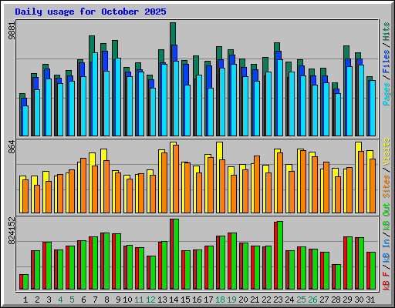The width and height of the screenshot is (395, 308).
Task: Click the cyan pages bar for day 31
Action: 373,108
